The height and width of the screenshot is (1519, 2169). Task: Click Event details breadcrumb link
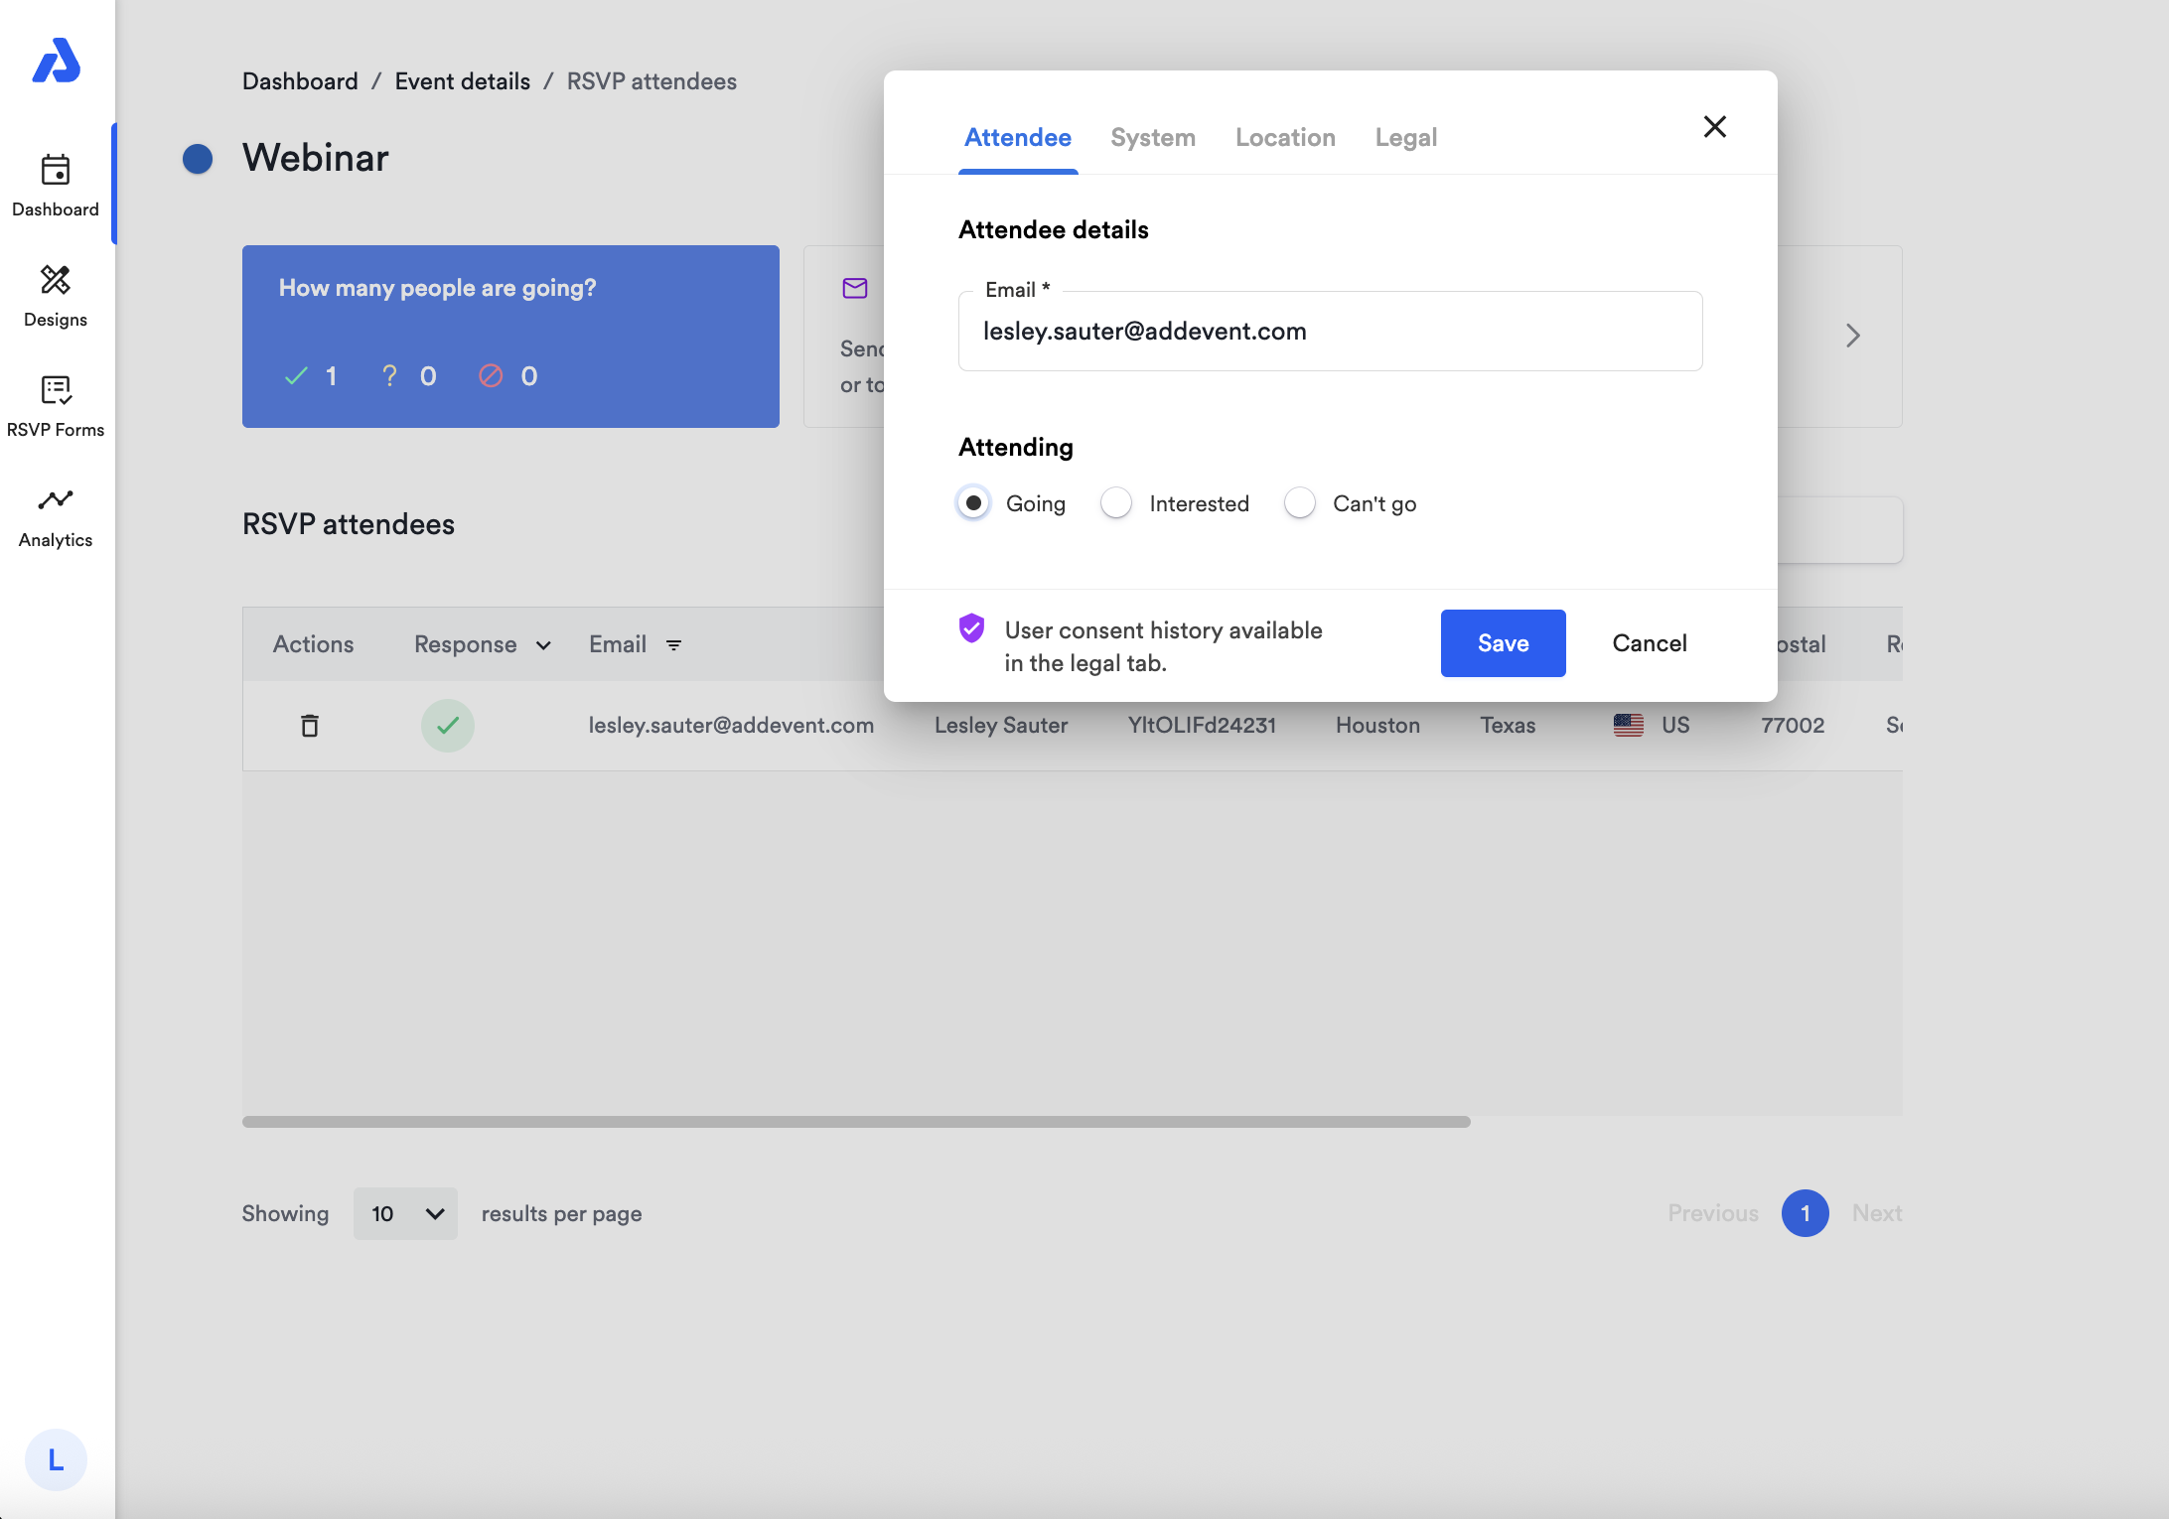[x=462, y=81]
